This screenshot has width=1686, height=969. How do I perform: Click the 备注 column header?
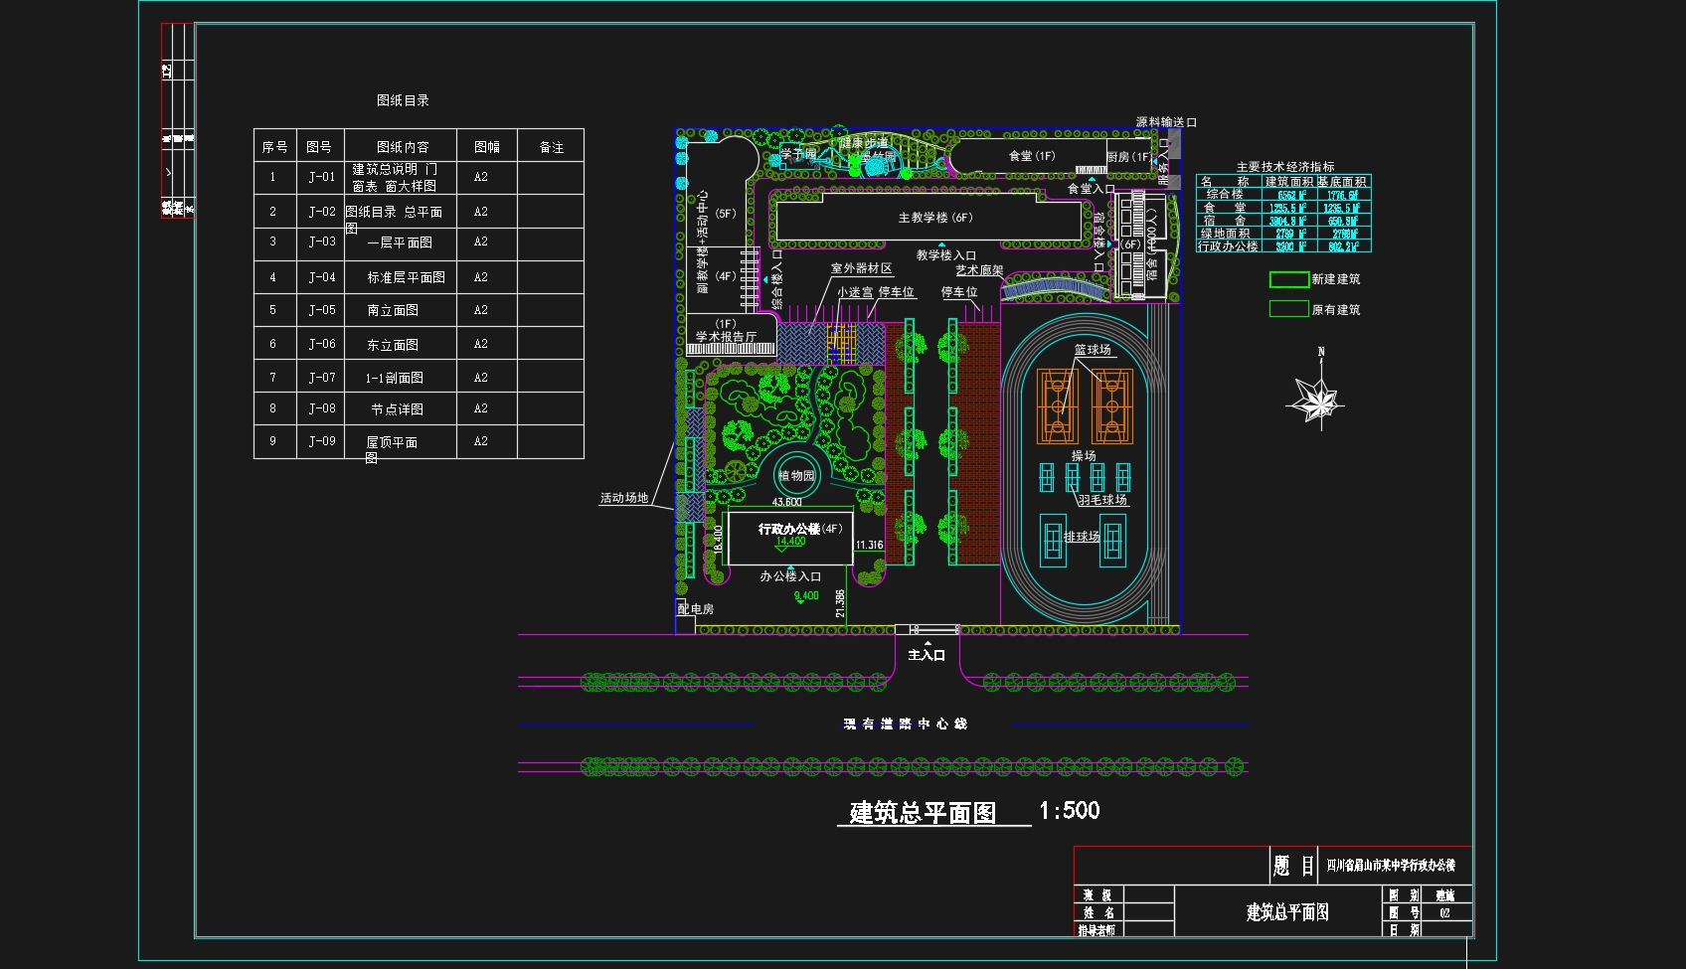coord(552,147)
